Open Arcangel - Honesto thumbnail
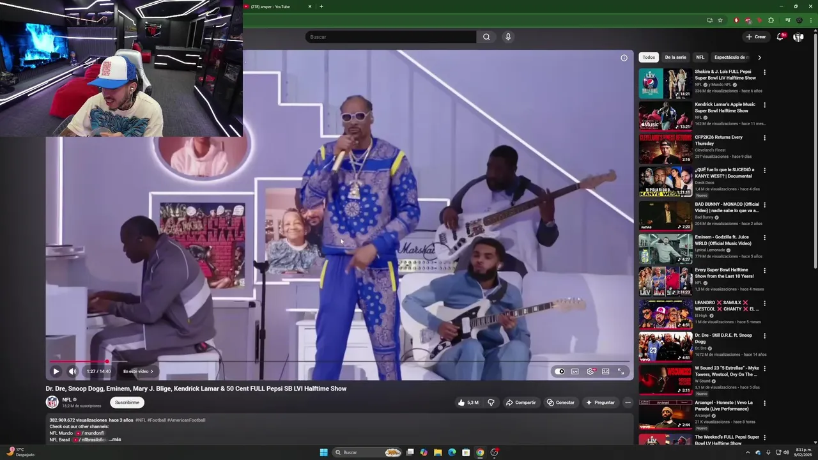Screen dimensions: 818x460 [x=665, y=413]
